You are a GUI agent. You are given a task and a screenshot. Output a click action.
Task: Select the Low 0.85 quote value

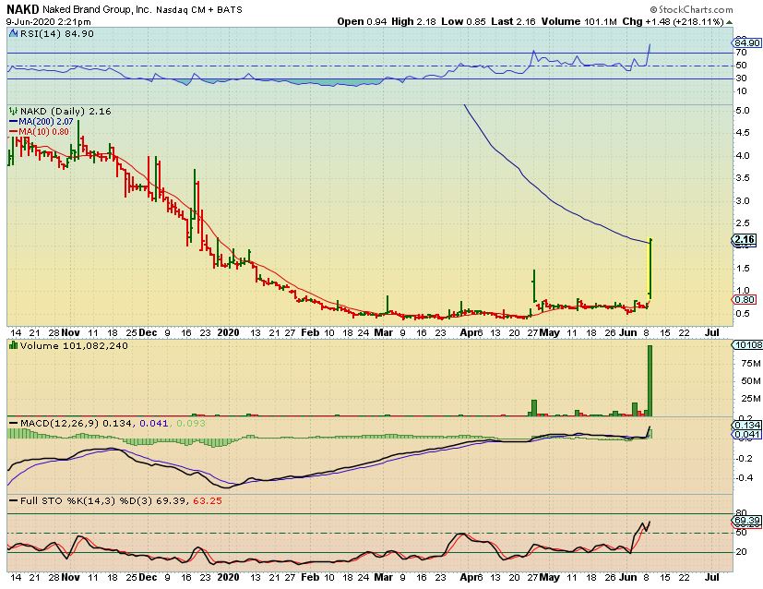click(464, 21)
